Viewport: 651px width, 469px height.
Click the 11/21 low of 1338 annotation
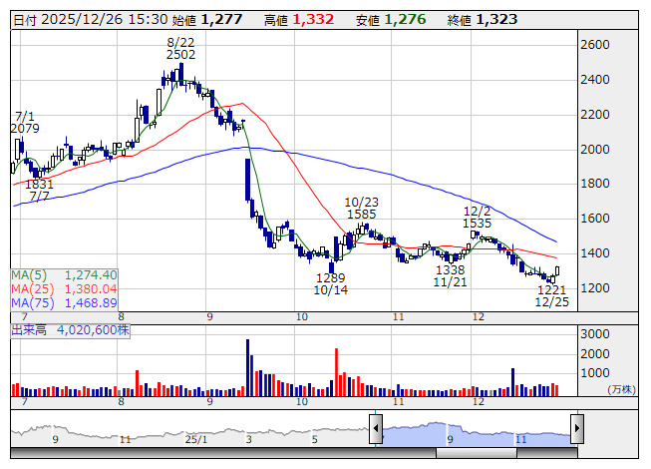click(451, 276)
